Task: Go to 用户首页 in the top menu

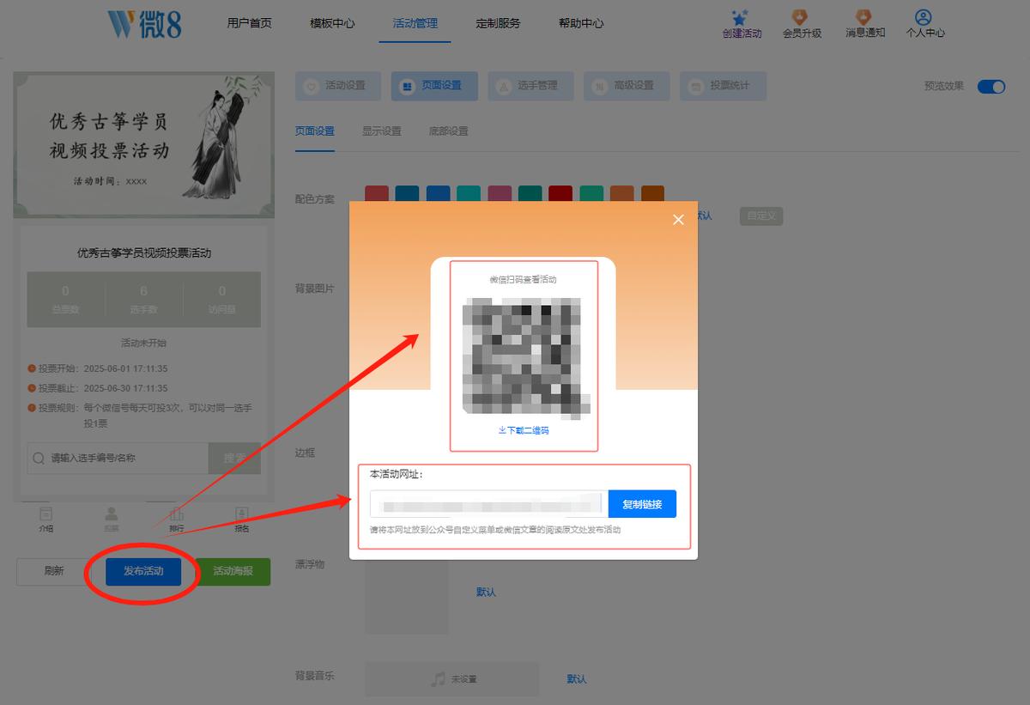Action: (x=249, y=23)
